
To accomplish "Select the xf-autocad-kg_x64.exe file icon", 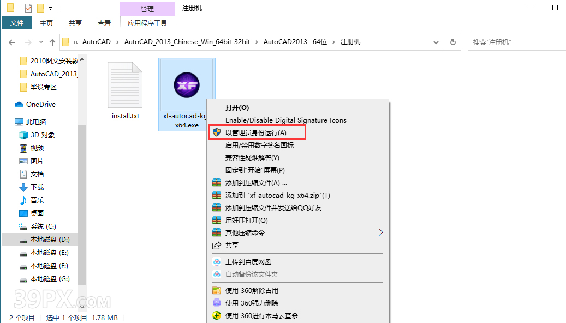I will pos(187,86).
